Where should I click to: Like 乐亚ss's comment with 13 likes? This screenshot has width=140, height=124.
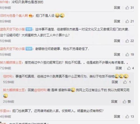point(127,116)
